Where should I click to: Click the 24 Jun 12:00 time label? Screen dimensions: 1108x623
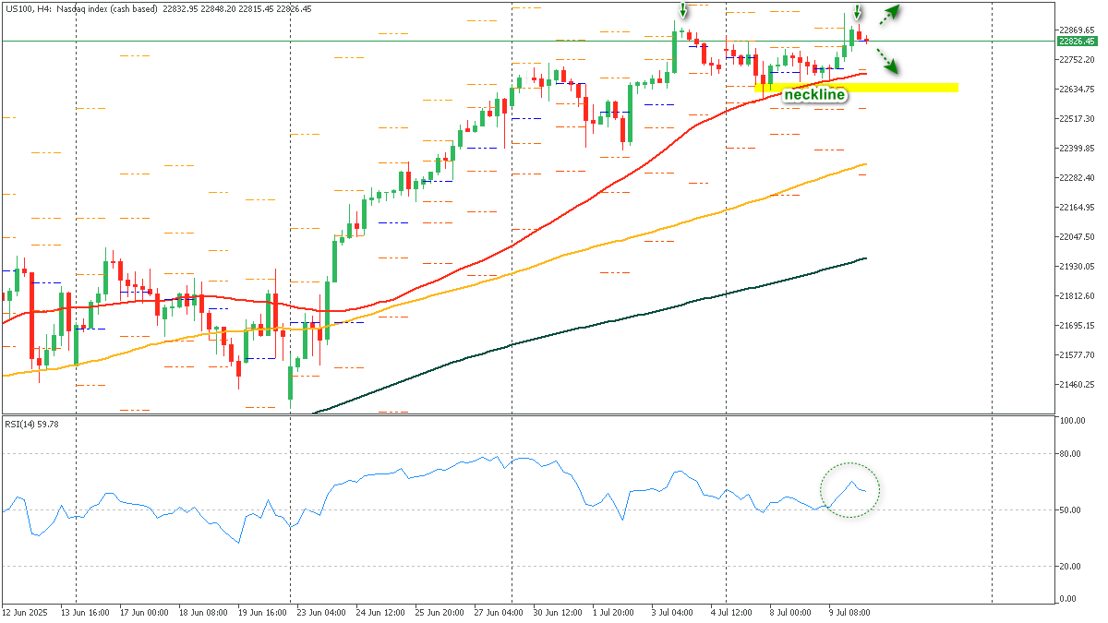[x=379, y=612]
